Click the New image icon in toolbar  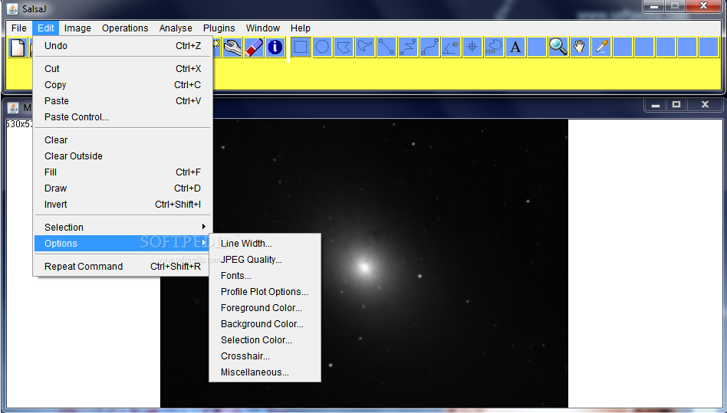[x=18, y=48]
